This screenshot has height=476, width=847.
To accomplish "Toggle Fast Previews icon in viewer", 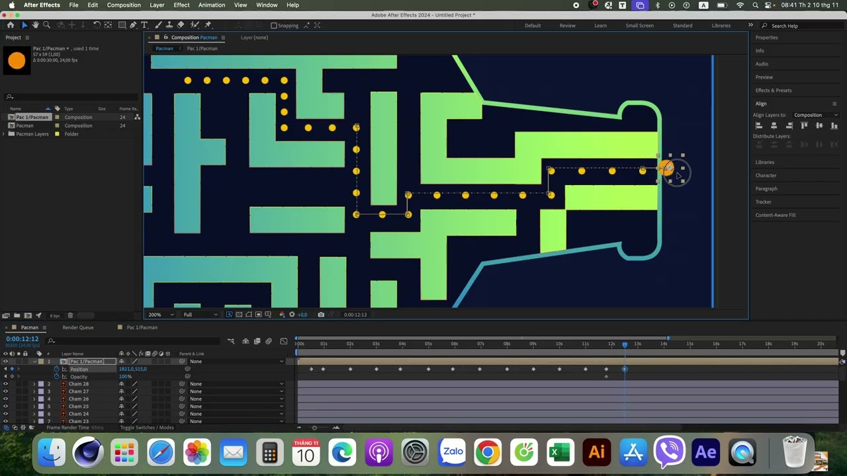I will coord(229,315).
